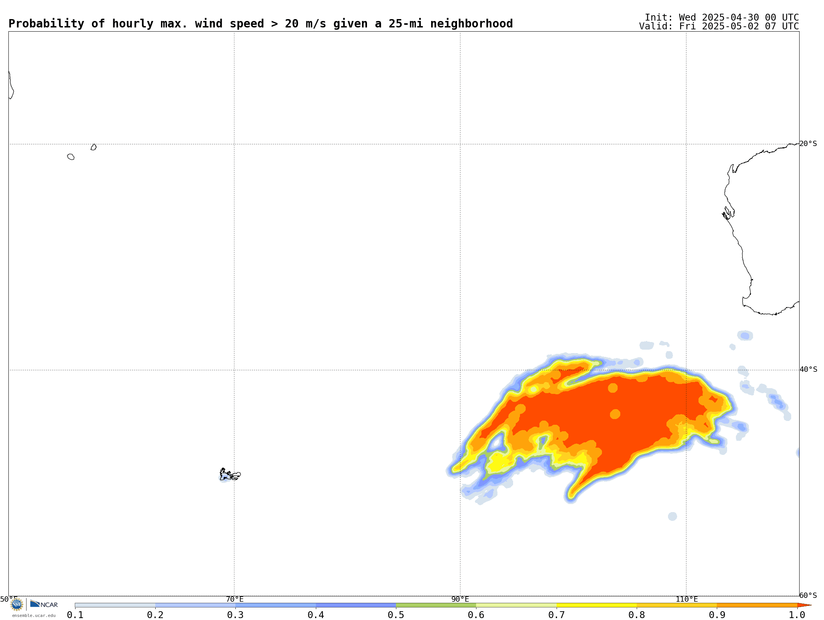
Task: Select the bright yellow 0.7–0.8 colorbar segment
Action: tap(597, 605)
